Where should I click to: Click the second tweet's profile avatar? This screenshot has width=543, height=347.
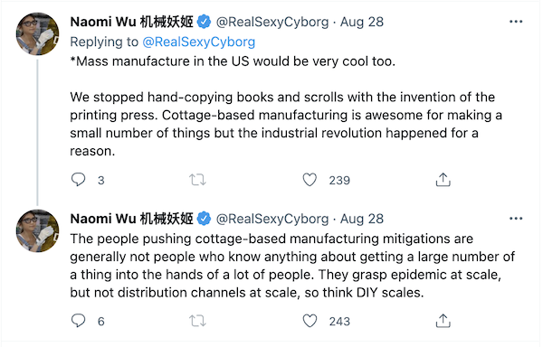click(37, 230)
